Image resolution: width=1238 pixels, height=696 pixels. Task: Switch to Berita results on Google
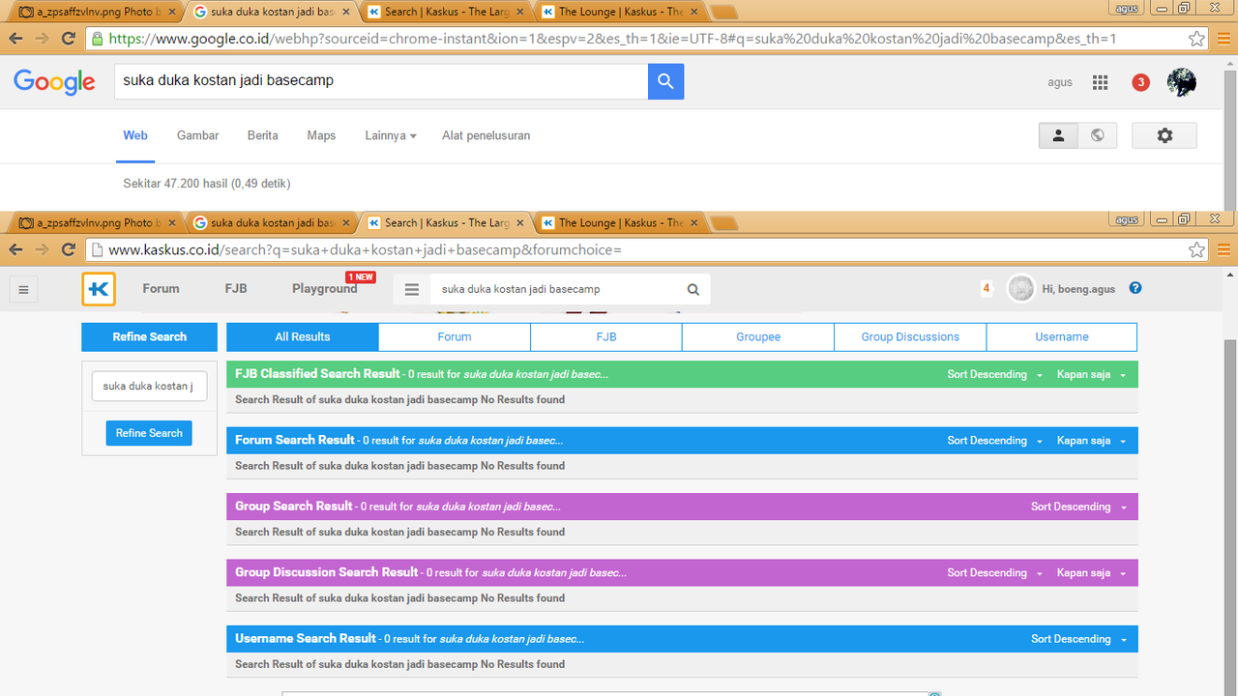pyautogui.click(x=263, y=135)
